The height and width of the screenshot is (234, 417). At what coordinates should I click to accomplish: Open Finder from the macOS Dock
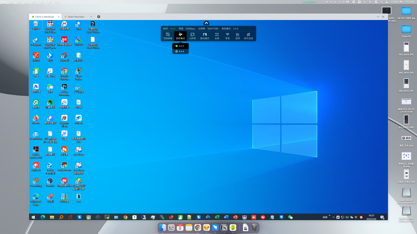click(x=163, y=227)
